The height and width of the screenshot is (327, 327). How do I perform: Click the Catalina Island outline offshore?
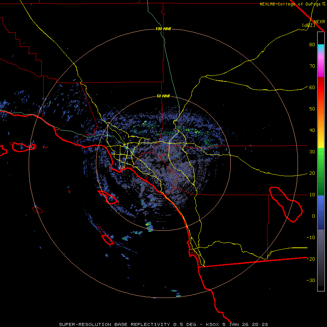(x=108, y=197)
